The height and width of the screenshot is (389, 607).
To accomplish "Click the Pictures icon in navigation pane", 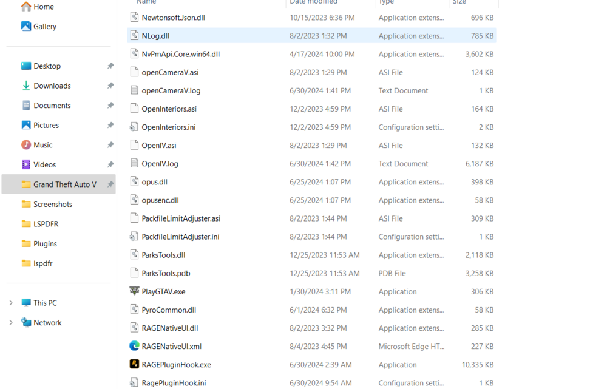I will [25, 125].
